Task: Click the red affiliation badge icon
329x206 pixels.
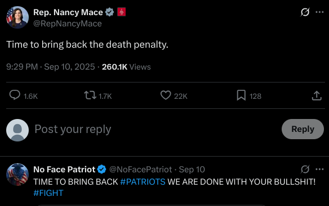Action: (x=121, y=12)
